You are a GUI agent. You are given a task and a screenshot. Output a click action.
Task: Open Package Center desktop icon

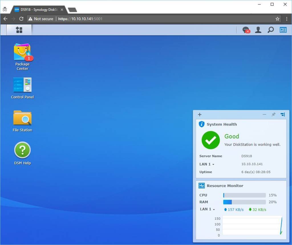pyautogui.click(x=23, y=57)
